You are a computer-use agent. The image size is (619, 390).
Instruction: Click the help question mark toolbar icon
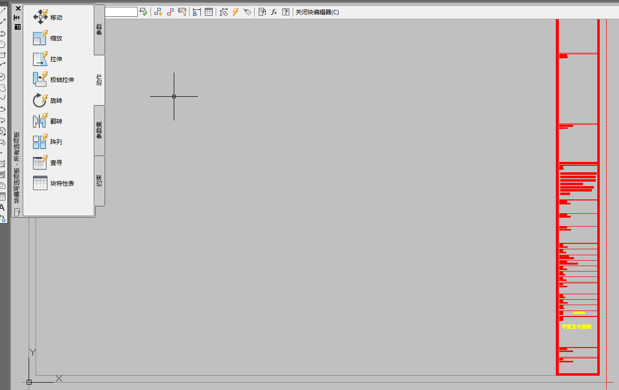[285, 12]
